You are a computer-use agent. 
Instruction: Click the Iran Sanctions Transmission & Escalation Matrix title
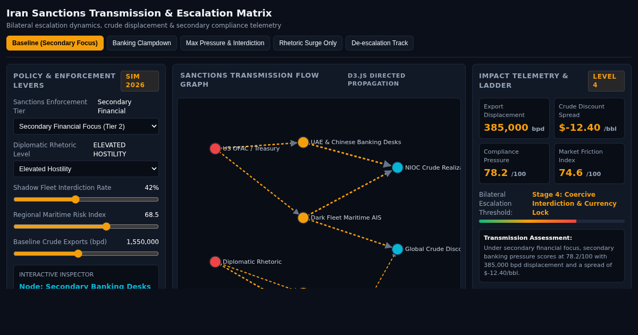click(139, 13)
